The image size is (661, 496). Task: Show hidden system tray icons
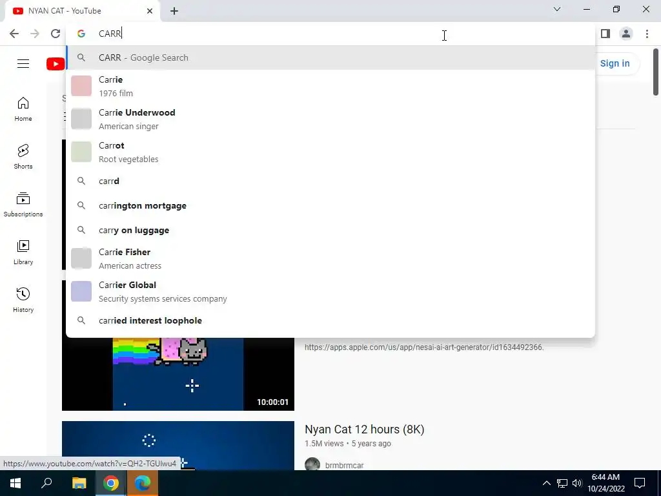546,483
